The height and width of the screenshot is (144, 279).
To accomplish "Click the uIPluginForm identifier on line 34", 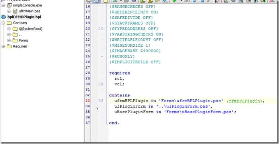I will tap(130, 107).
